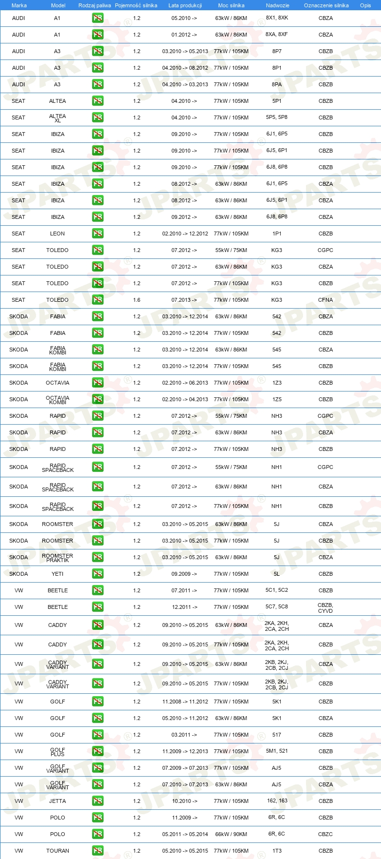The width and height of the screenshot is (381, 859).
Task: Select the petrol icon in VW TOURAN row
Action: click(x=97, y=851)
